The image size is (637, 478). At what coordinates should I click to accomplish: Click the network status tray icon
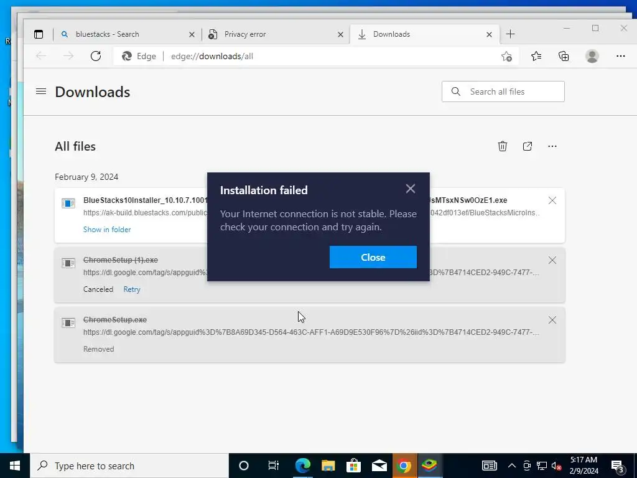coord(542,466)
